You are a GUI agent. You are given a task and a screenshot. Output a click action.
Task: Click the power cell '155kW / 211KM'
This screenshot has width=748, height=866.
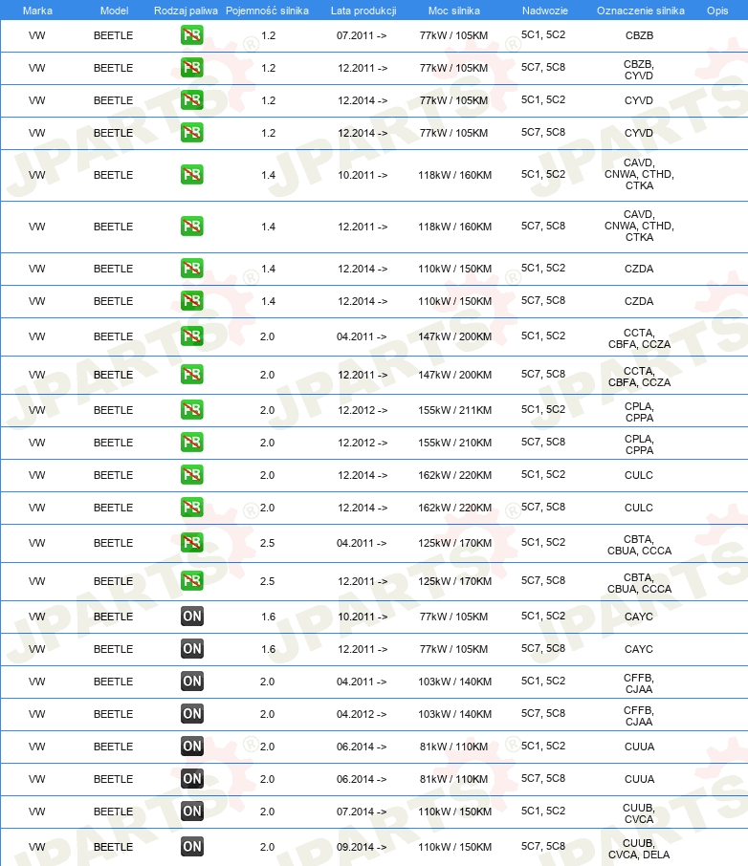pos(454,410)
